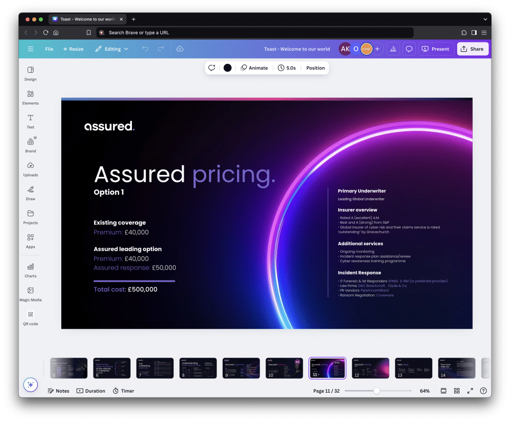The height and width of the screenshot is (422, 510).
Task: Open the File menu
Action: click(49, 49)
